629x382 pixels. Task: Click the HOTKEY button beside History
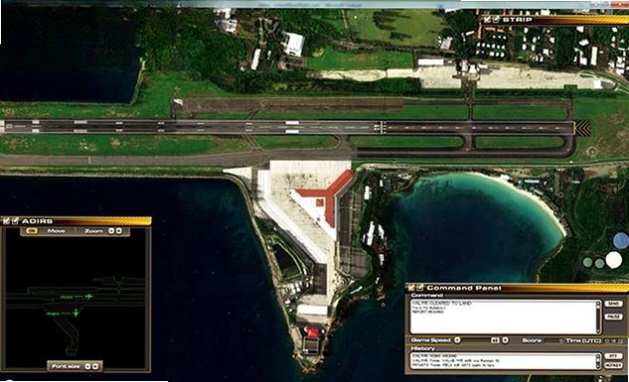pyautogui.click(x=614, y=365)
